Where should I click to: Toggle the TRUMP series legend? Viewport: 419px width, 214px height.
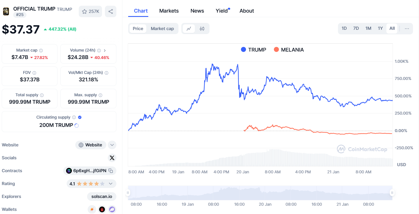tap(254, 50)
